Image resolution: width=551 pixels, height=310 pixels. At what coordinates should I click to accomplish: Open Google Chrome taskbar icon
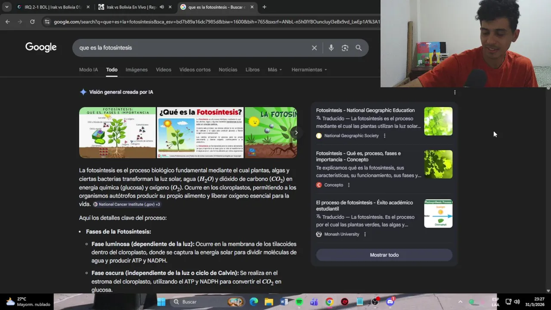329,302
